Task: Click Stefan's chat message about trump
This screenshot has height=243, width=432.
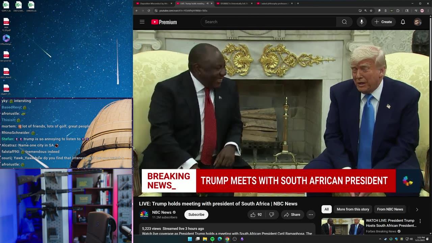Action: (x=45, y=139)
